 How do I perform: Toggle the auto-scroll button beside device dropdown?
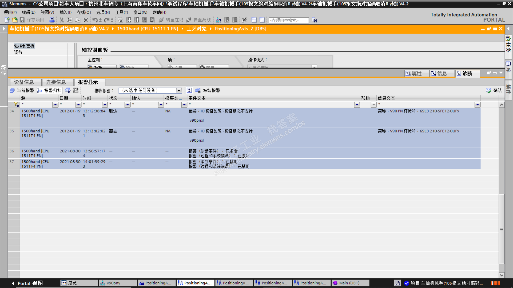(x=189, y=90)
